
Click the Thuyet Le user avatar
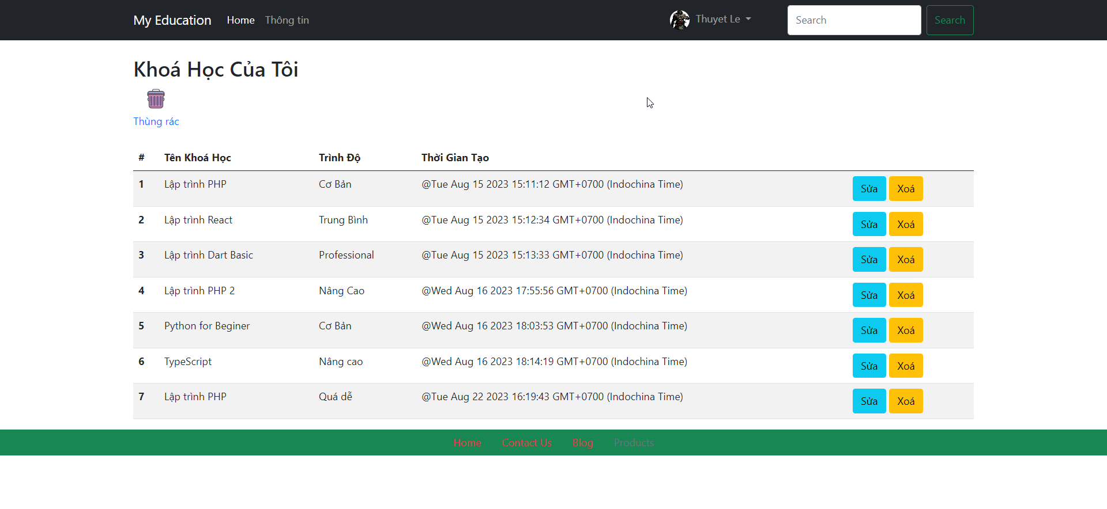(x=680, y=20)
